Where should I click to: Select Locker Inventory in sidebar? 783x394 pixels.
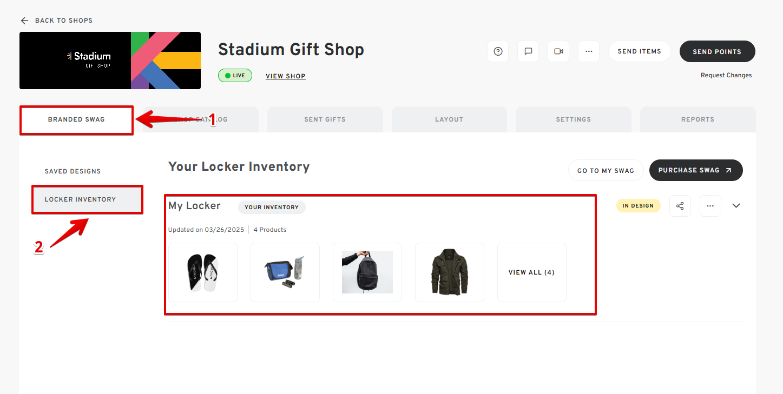tap(80, 199)
